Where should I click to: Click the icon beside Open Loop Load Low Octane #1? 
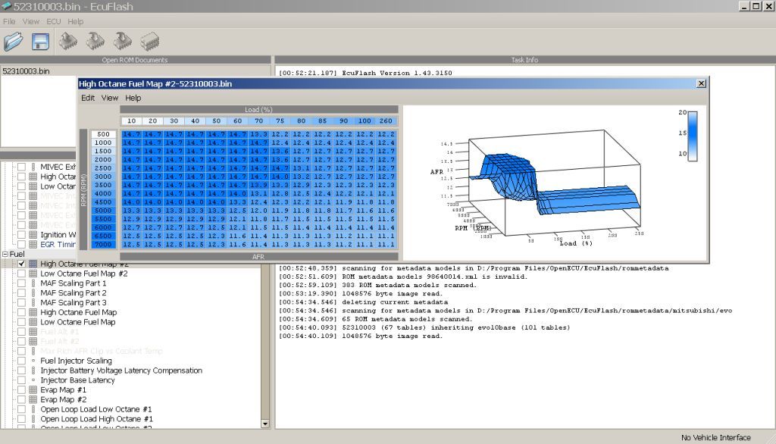[x=33, y=409]
